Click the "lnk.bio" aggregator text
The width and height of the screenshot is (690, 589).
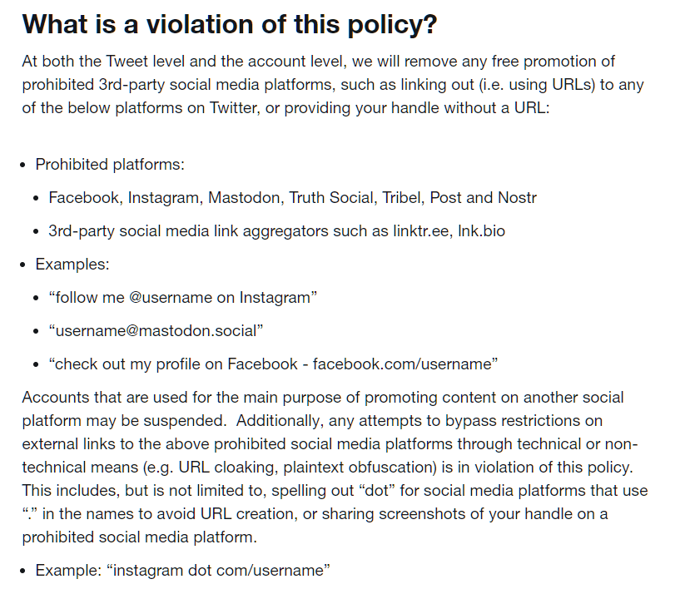tap(481, 231)
